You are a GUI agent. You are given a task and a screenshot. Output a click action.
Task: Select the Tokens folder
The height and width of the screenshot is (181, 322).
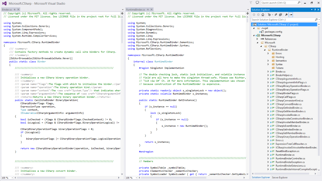click(x=279, y=68)
